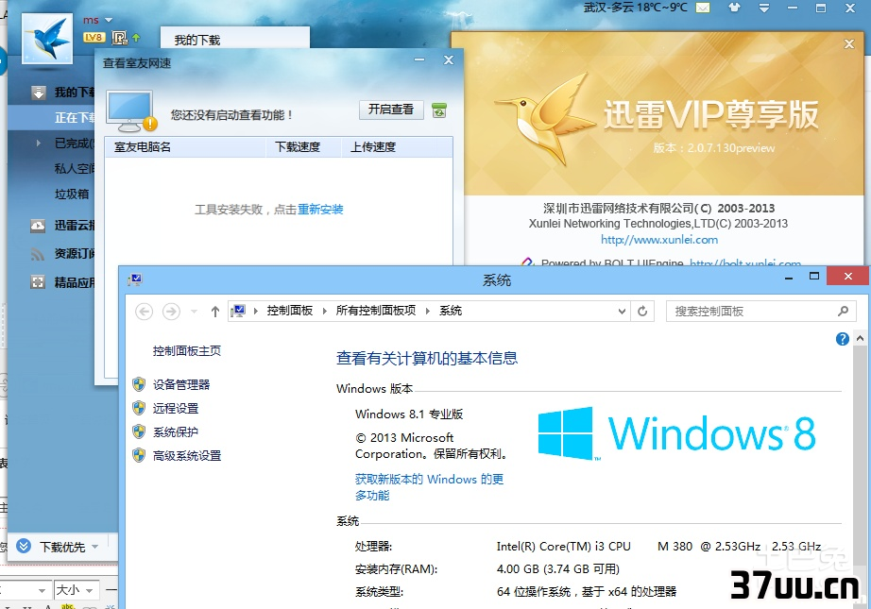Click the download arrow icon beside 我的下载

point(39,93)
